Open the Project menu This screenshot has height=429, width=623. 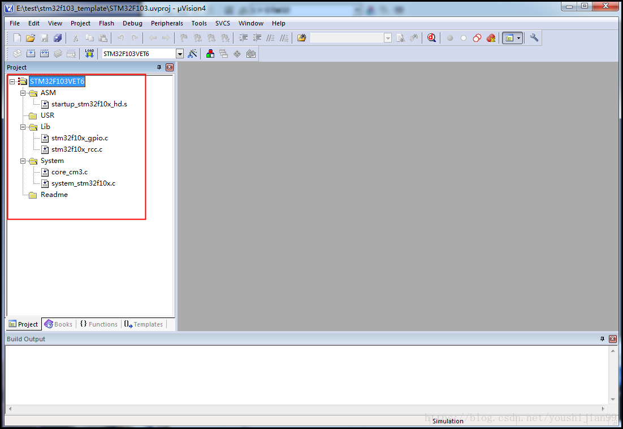coord(80,23)
